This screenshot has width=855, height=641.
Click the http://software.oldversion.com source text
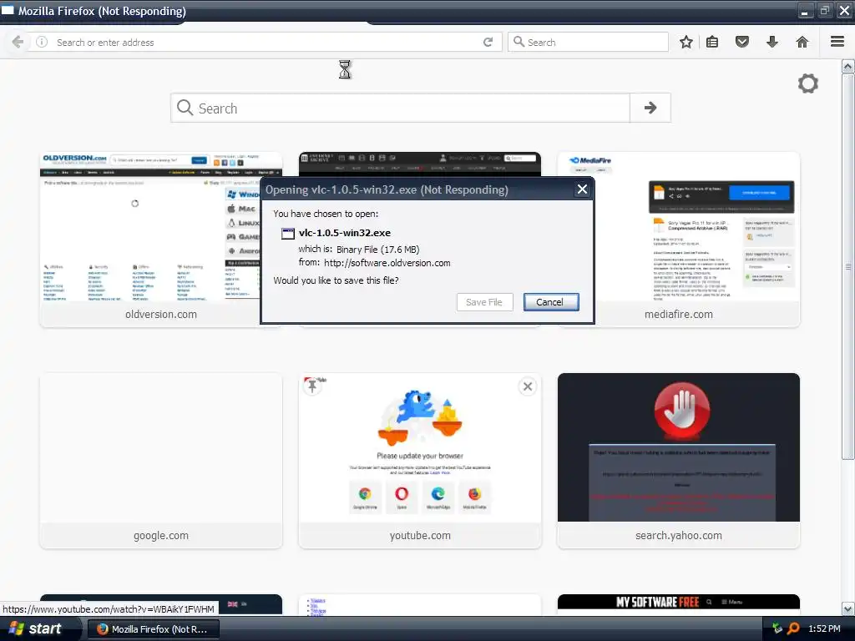click(x=387, y=263)
